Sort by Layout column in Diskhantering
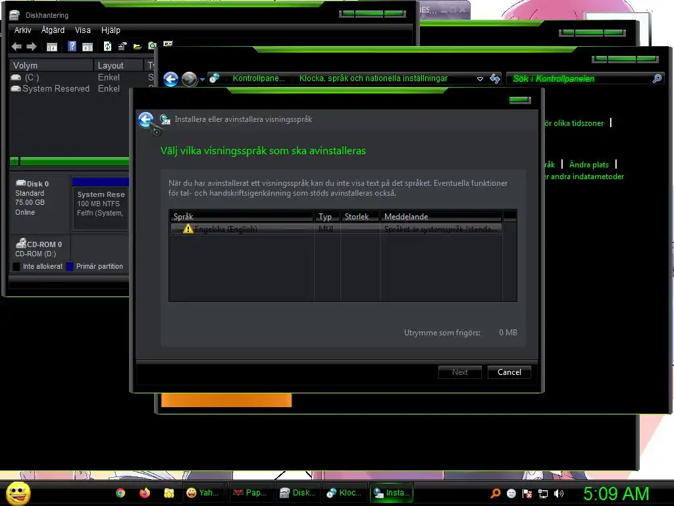674x506 pixels. point(118,65)
